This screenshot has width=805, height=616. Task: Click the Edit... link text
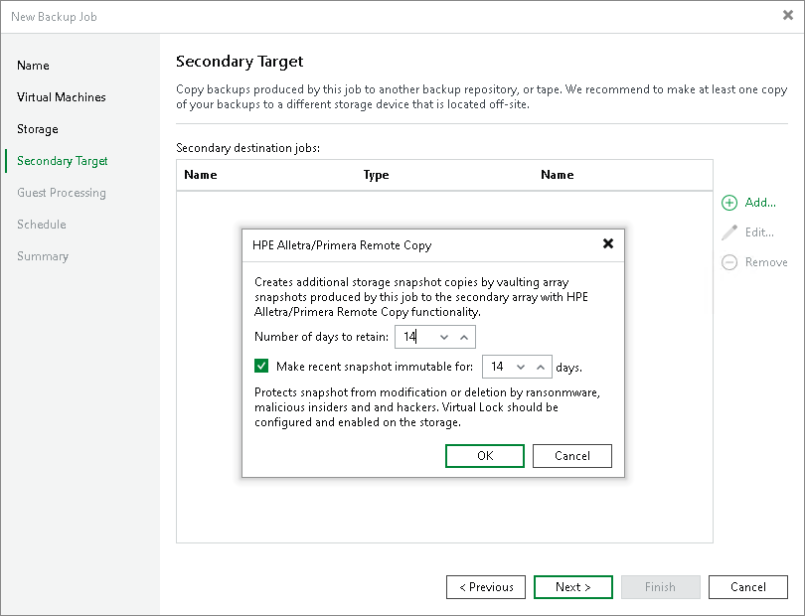point(759,232)
